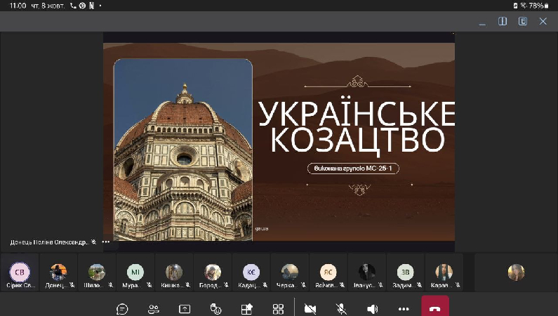Image resolution: width=558 pixels, height=316 pixels.
Task: Select the ЯС participant tile Яблчев
Action: (x=328, y=272)
